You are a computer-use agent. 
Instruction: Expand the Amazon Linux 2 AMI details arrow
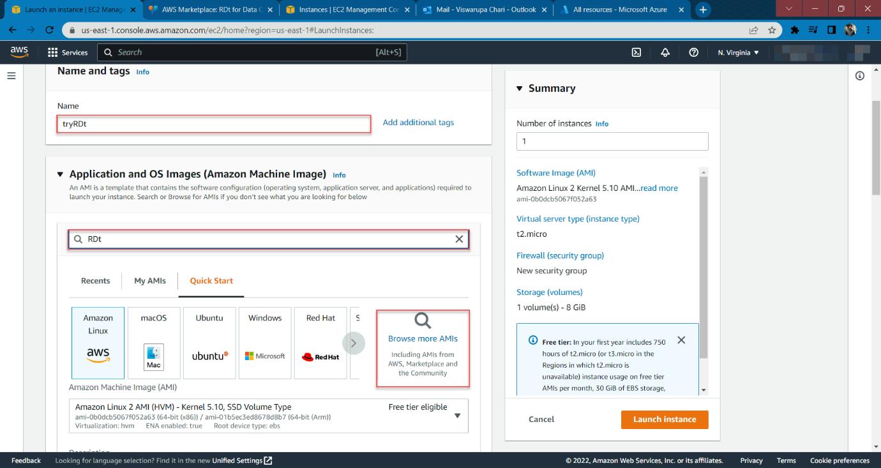[x=457, y=415]
